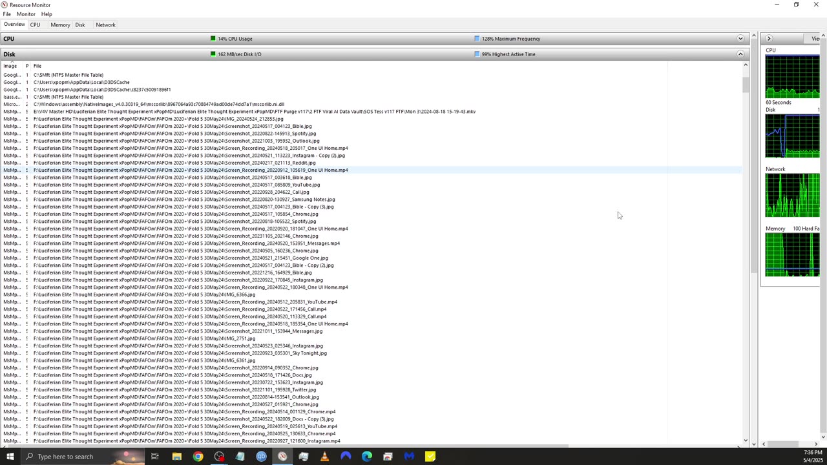Open Microsoft Edge from the taskbar
The height and width of the screenshot is (465, 827).
click(366, 457)
